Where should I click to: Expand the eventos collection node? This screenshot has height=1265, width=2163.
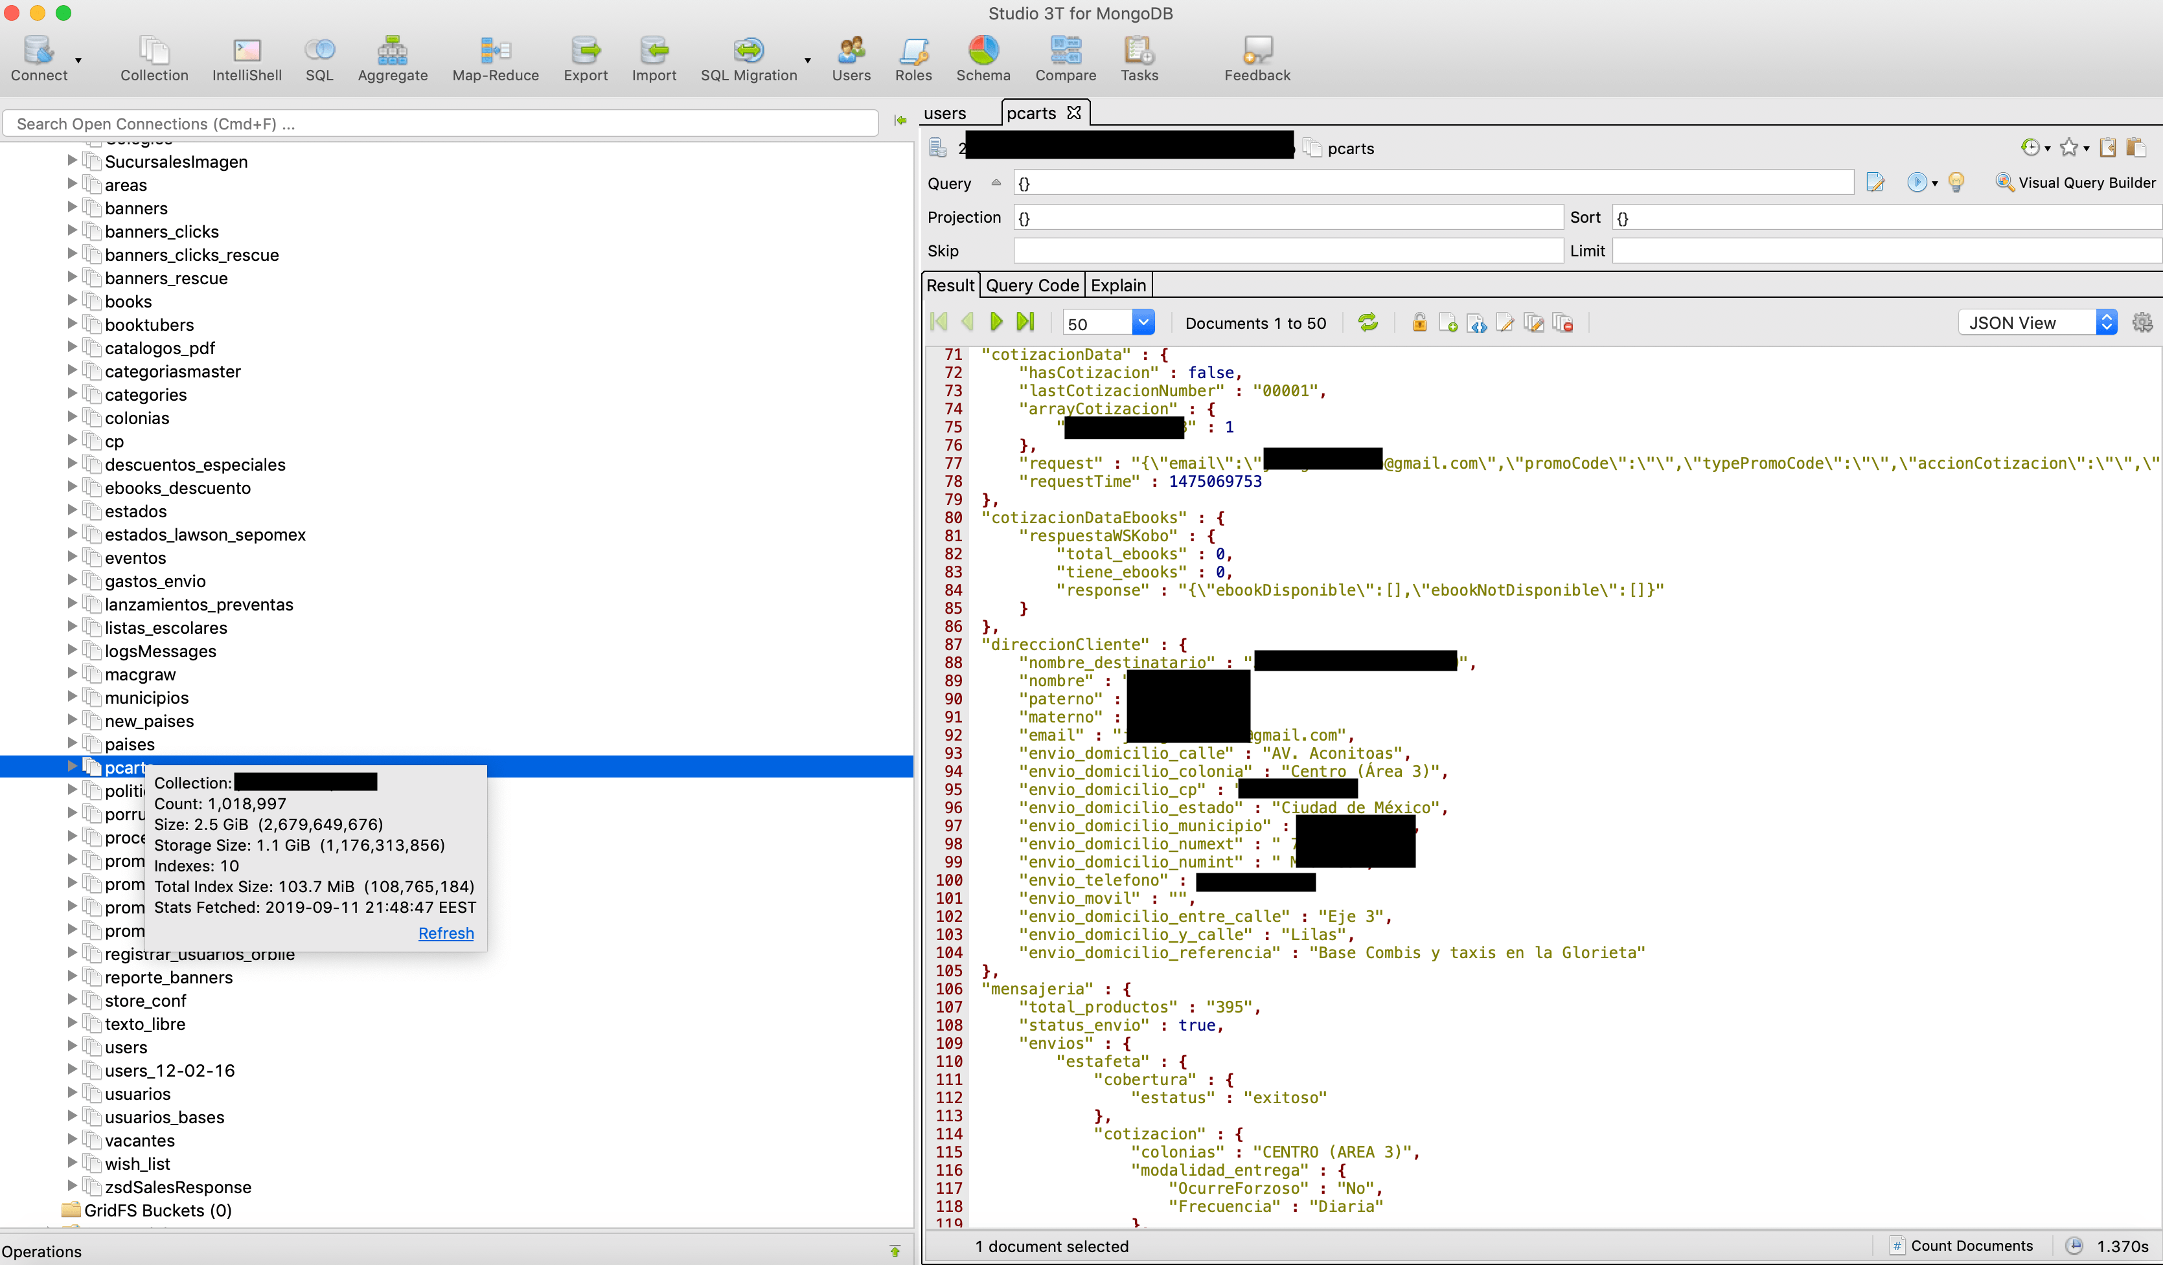point(72,557)
